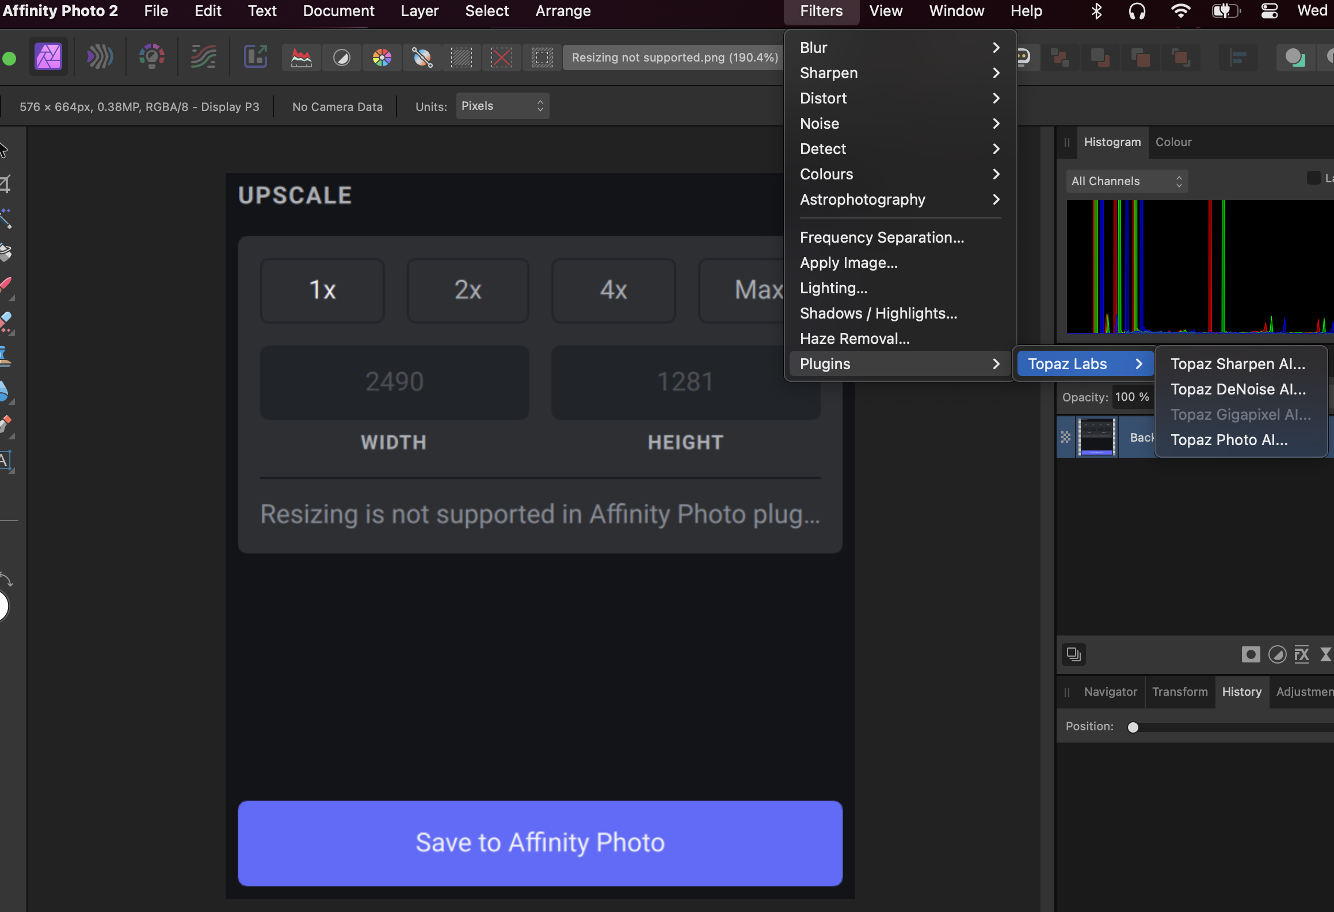
Task: Open the Plugins submenu
Action: click(x=900, y=364)
